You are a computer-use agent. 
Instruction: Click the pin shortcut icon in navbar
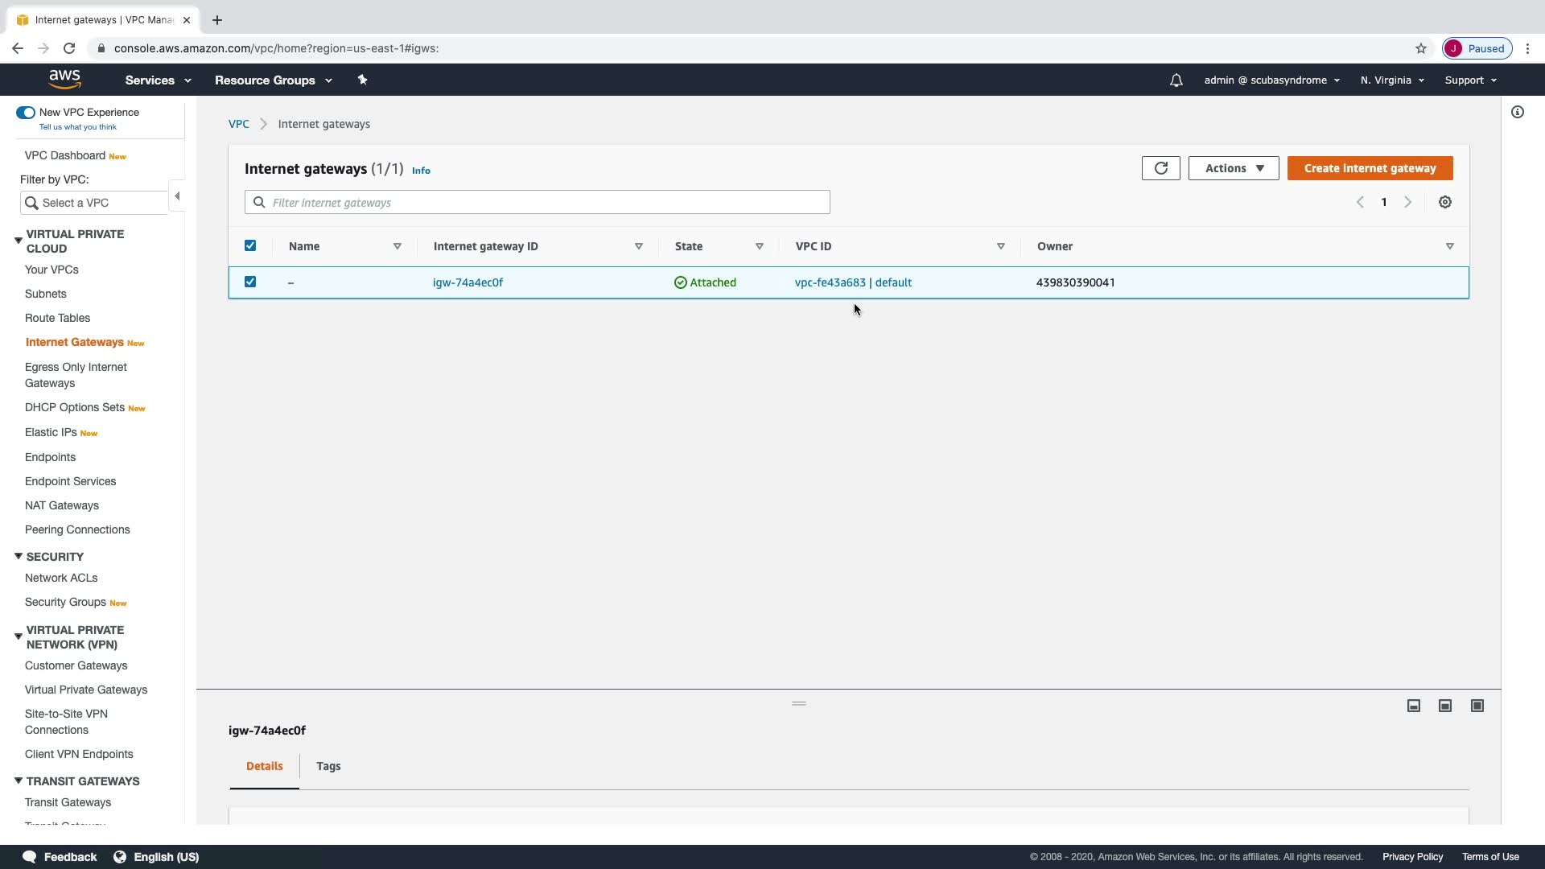(362, 80)
